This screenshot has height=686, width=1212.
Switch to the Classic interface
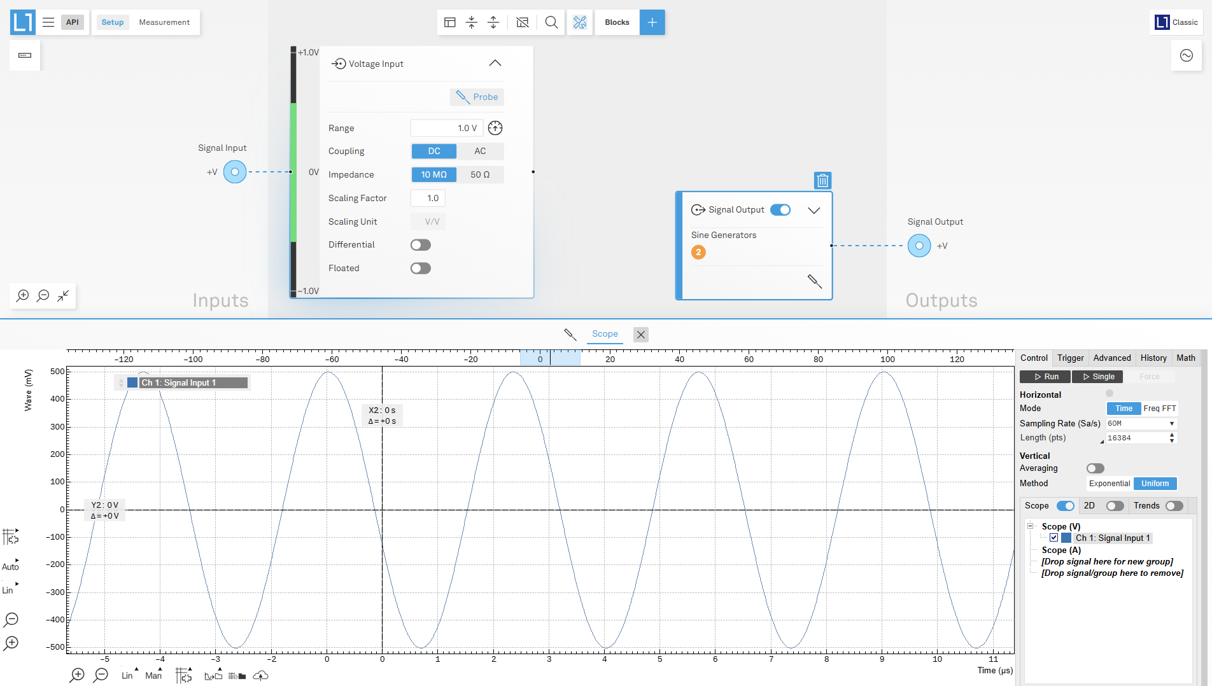pyautogui.click(x=1177, y=22)
